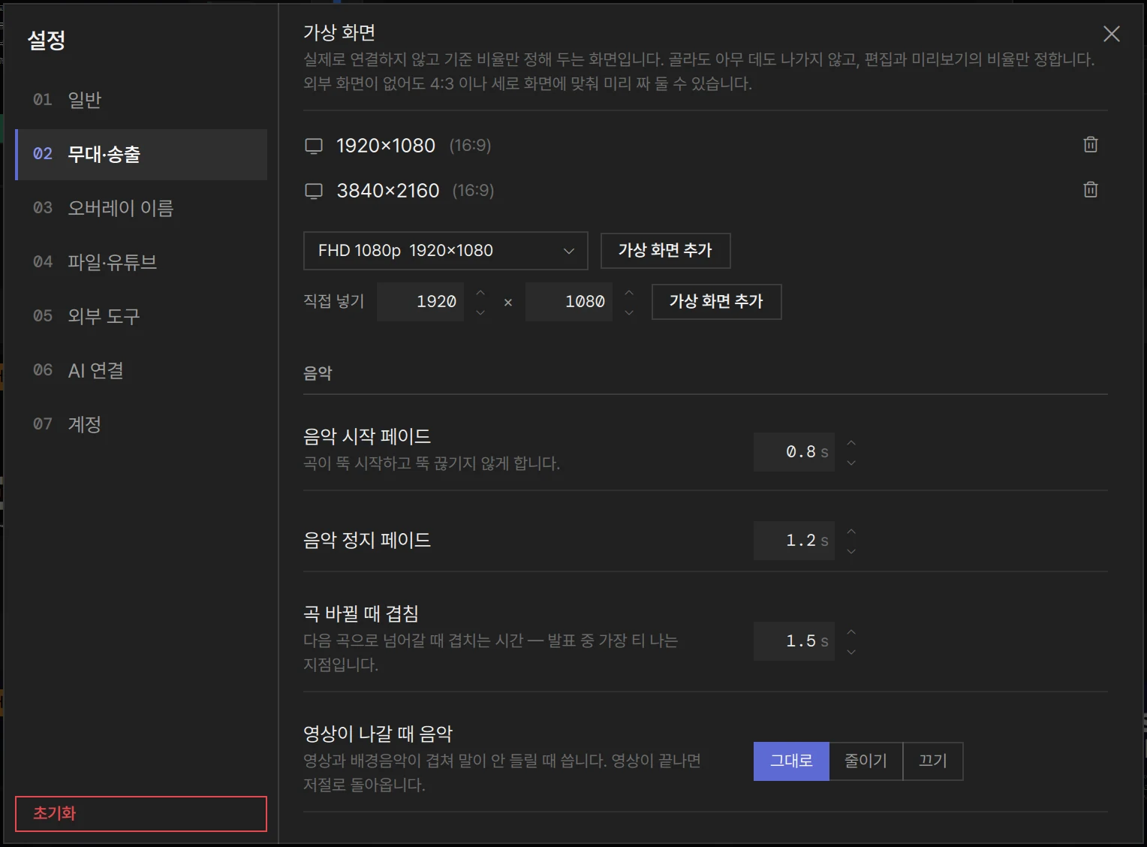Close the 설정 dialog with the X
The image size is (1147, 847).
point(1111,34)
